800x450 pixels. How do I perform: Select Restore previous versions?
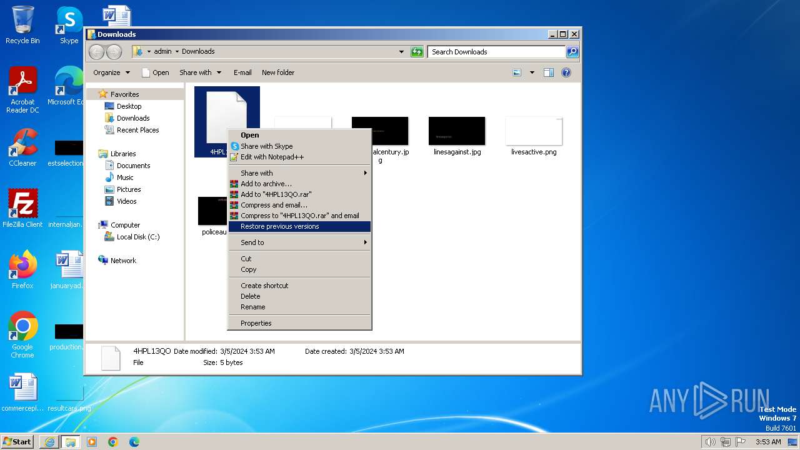[299, 226]
